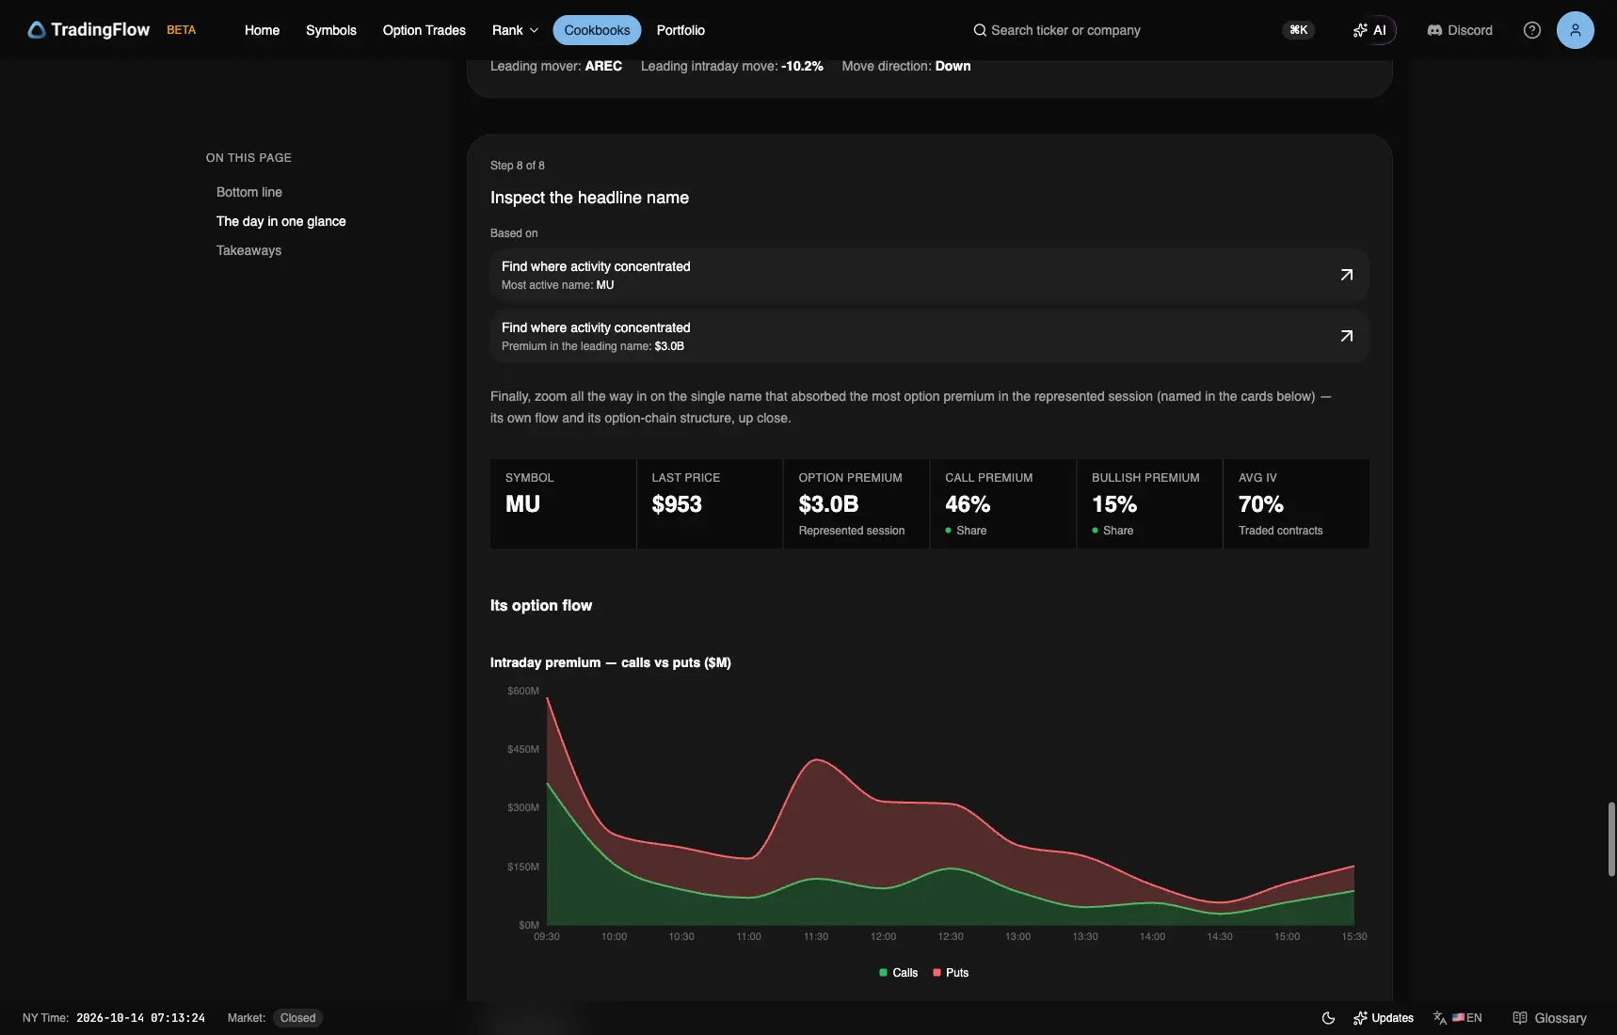The image size is (1617, 1035).
Task: Open the Option Trades page
Action: [424, 30]
